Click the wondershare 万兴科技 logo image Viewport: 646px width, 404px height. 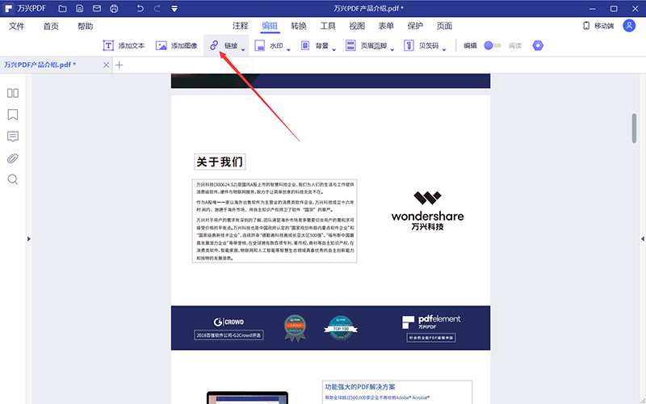[x=428, y=211]
